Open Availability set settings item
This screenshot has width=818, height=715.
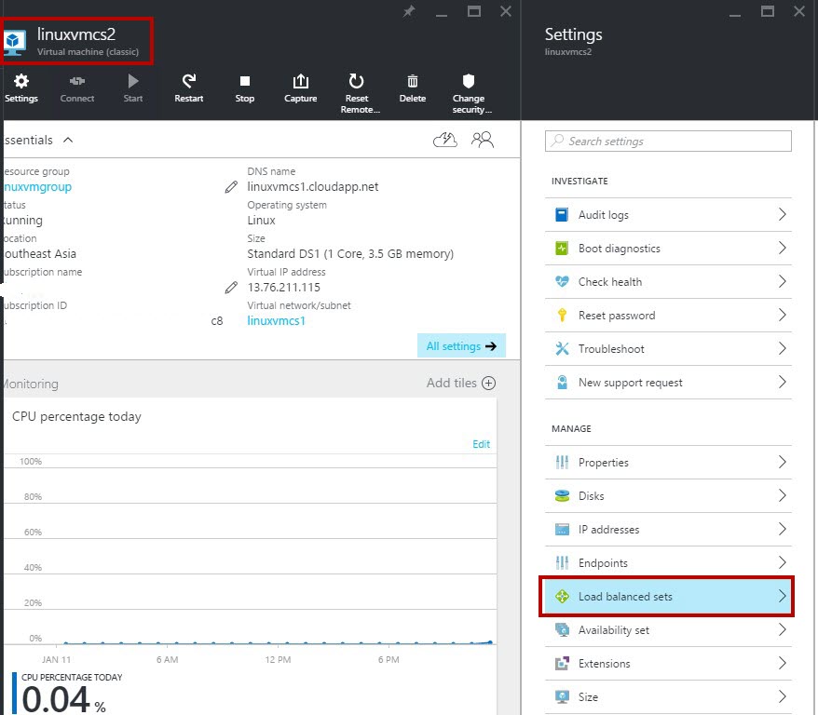(x=668, y=630)
